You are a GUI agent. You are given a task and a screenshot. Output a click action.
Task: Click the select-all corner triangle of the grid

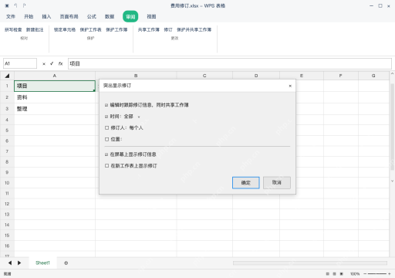(x=7, y=76)
